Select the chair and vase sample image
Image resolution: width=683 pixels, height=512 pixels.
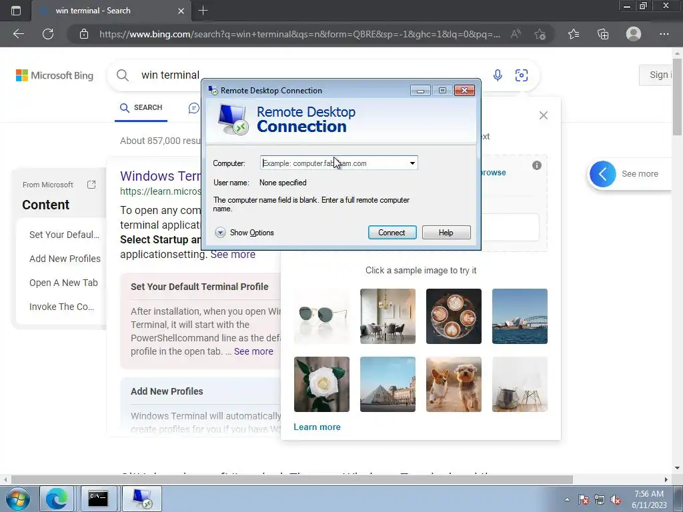(x=520, y=385)
